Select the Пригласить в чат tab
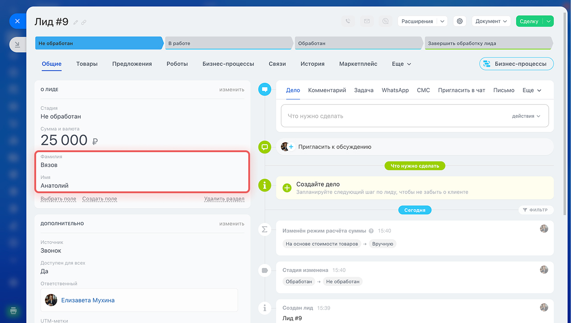Image resolution: width=571 pixels, height=323 pixels. tap(462, 90)
